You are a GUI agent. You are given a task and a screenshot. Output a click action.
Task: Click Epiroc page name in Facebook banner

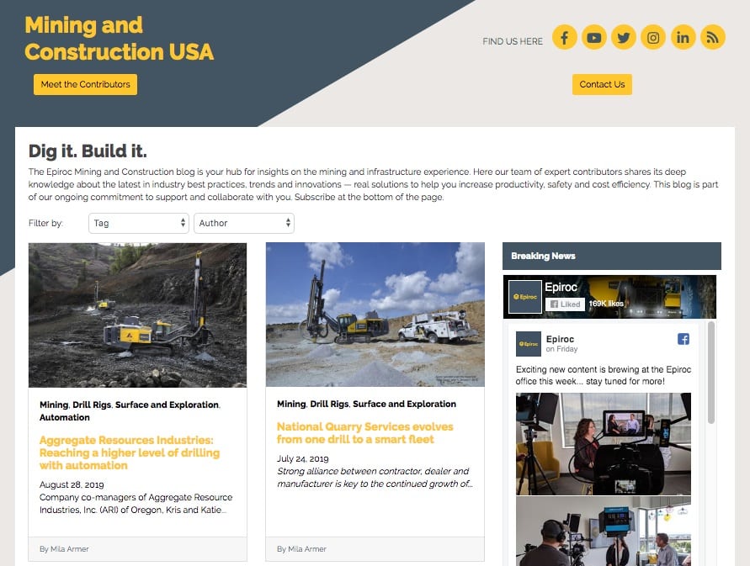pos(561,288)
